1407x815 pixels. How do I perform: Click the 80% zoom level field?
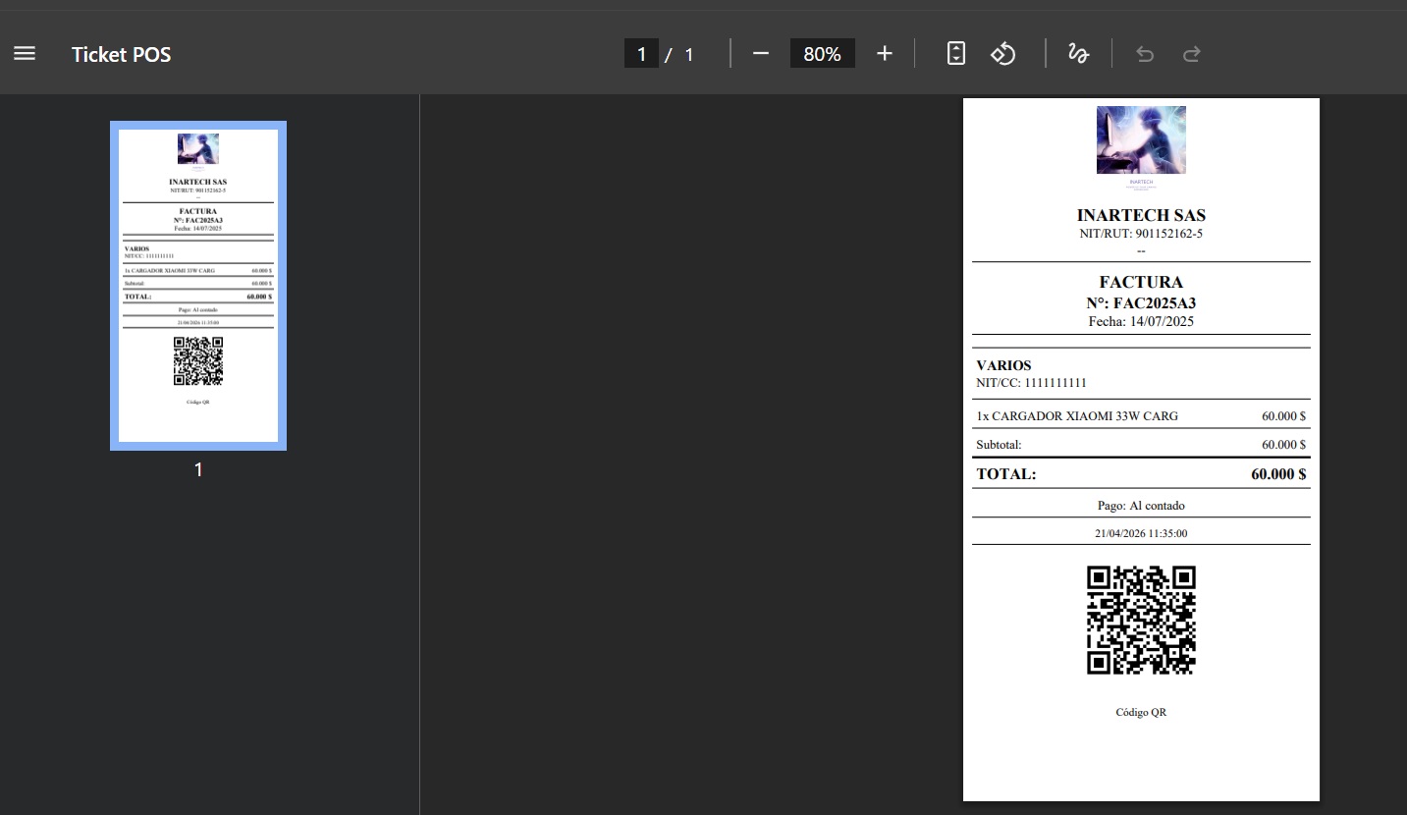tap(822, 54)
